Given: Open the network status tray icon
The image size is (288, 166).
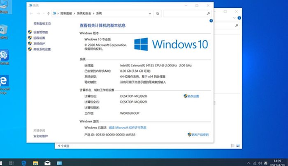Looking at the screenshot, I should pos(255,163).
